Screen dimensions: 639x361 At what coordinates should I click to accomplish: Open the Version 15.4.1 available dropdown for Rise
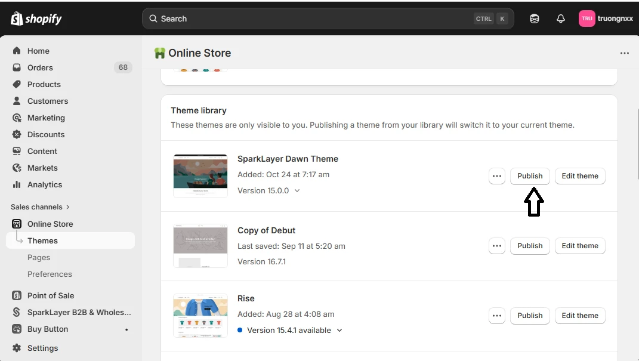point(339,330)
